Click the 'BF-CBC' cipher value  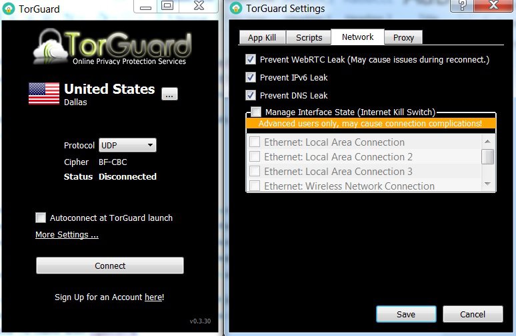(x=113, y=162)
